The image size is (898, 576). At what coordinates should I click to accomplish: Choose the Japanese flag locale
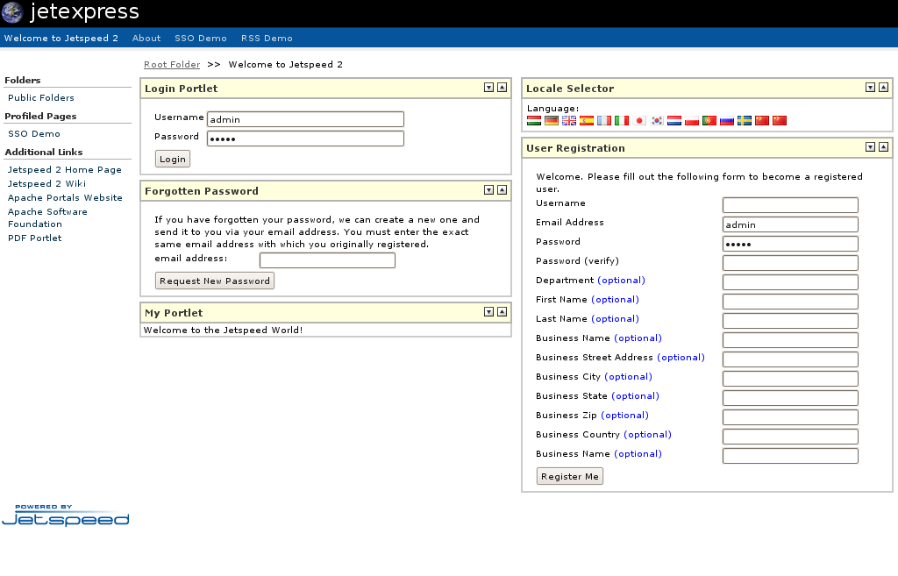click(x=639, y=121)
